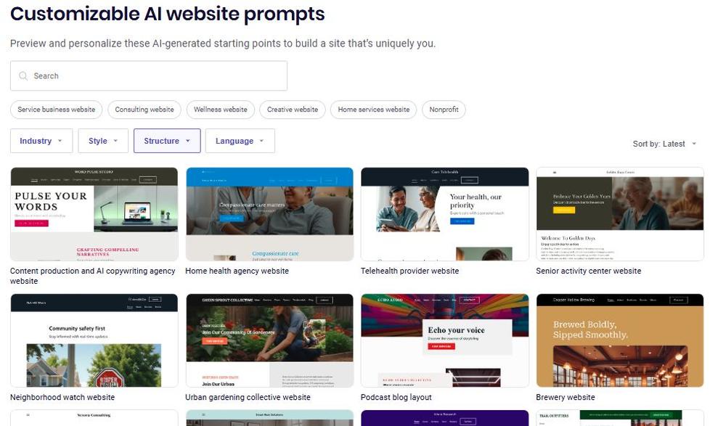Change the Sort by: Latest option
Image resolution: width=726 pixels, height=426 pixels.
(664, 144)
